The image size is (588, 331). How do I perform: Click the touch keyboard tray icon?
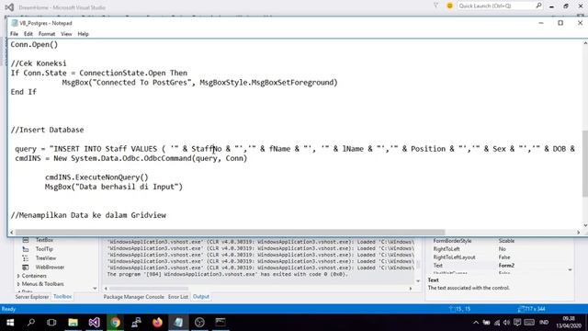[529, 323]
